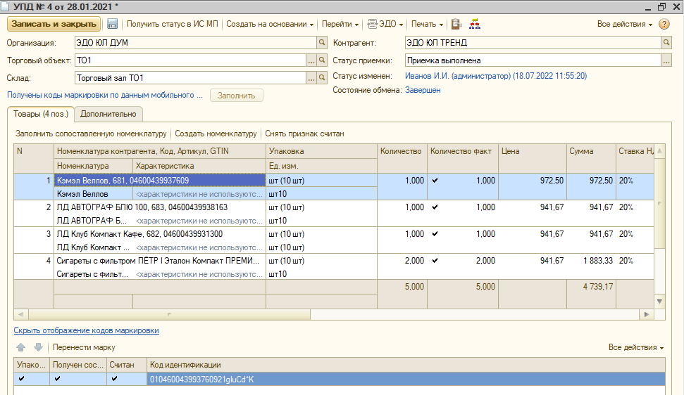
Task: Toggle fact checkmark for Кэмэл Веллов row
Action: point(435,180)
